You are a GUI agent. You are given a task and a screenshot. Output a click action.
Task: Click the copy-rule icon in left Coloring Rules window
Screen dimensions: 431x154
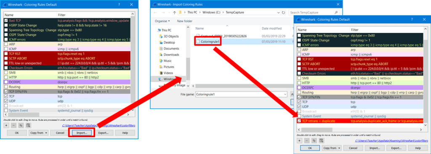coord(21,125)
